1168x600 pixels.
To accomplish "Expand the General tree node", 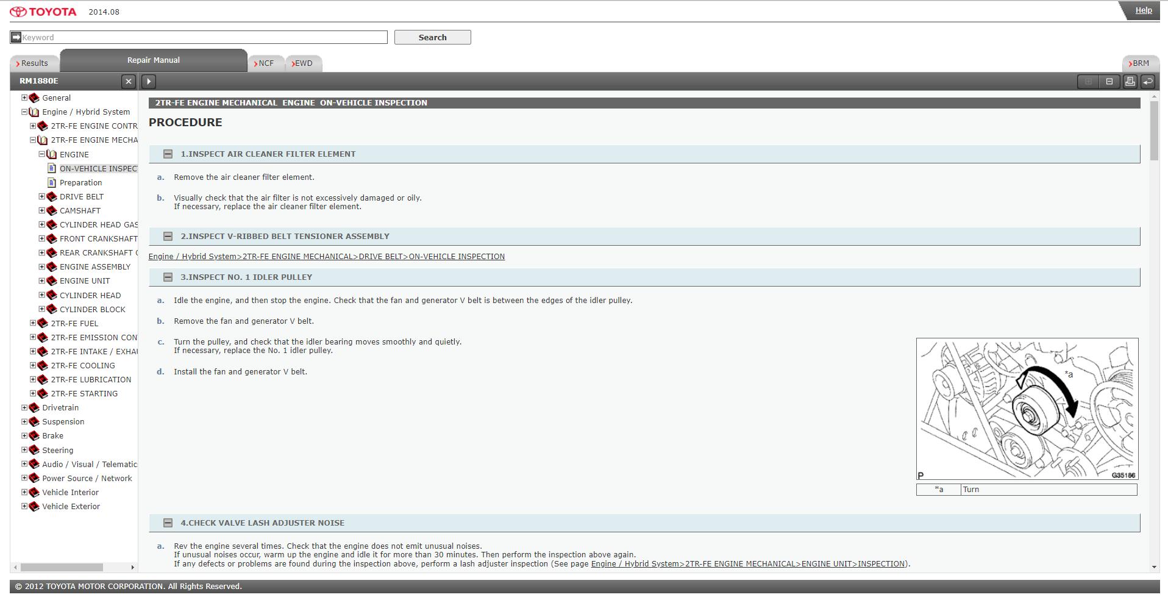I will point(24,98).
